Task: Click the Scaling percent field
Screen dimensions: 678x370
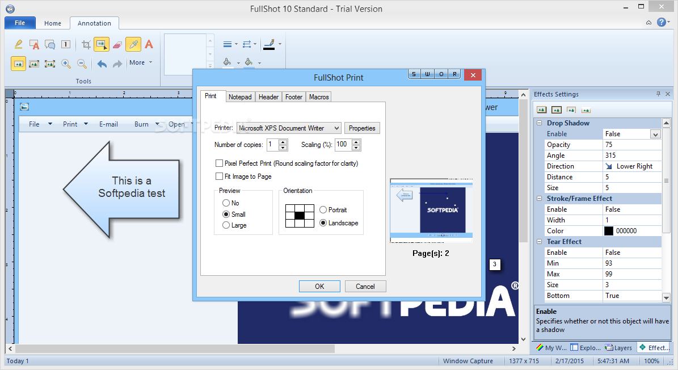Action: point(343,144)
